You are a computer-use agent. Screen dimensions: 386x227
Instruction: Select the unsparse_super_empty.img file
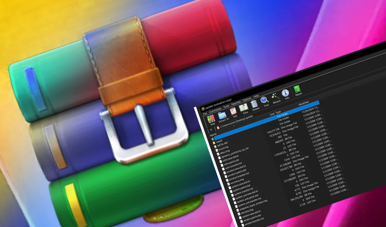tap(253, 205)
